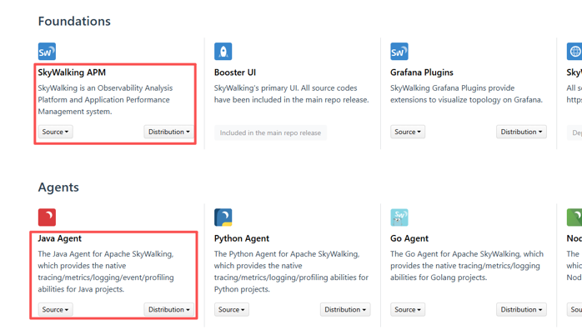
Task: Click the Go Agent title
Action: (x=409, y=238)
